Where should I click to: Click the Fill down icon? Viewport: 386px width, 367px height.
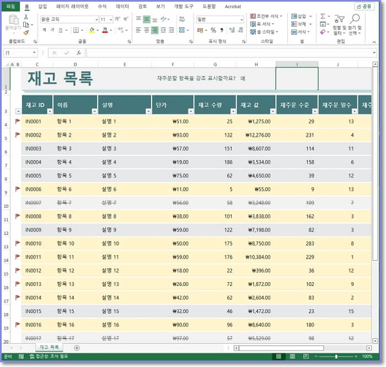click(x=323, y=24)
